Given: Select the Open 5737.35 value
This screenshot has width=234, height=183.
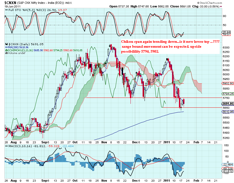Looking at the screenshot, I should pyautogui.click(x=119, y=6).
